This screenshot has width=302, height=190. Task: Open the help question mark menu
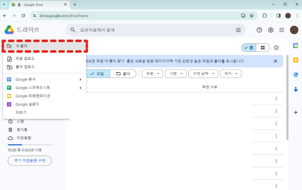point(259,30)
